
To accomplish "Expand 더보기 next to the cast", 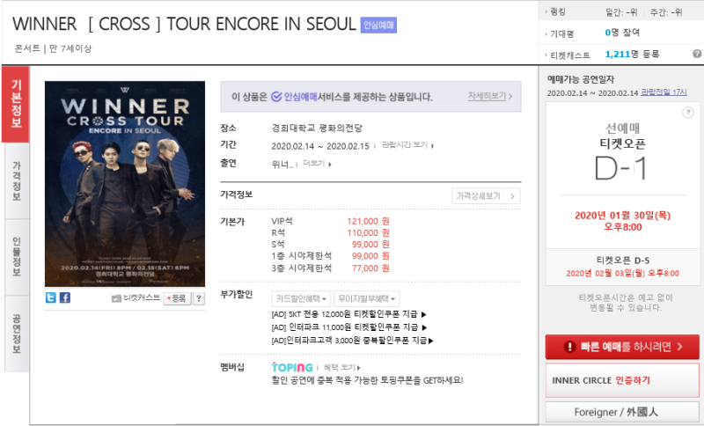I will tap(317, 164).
